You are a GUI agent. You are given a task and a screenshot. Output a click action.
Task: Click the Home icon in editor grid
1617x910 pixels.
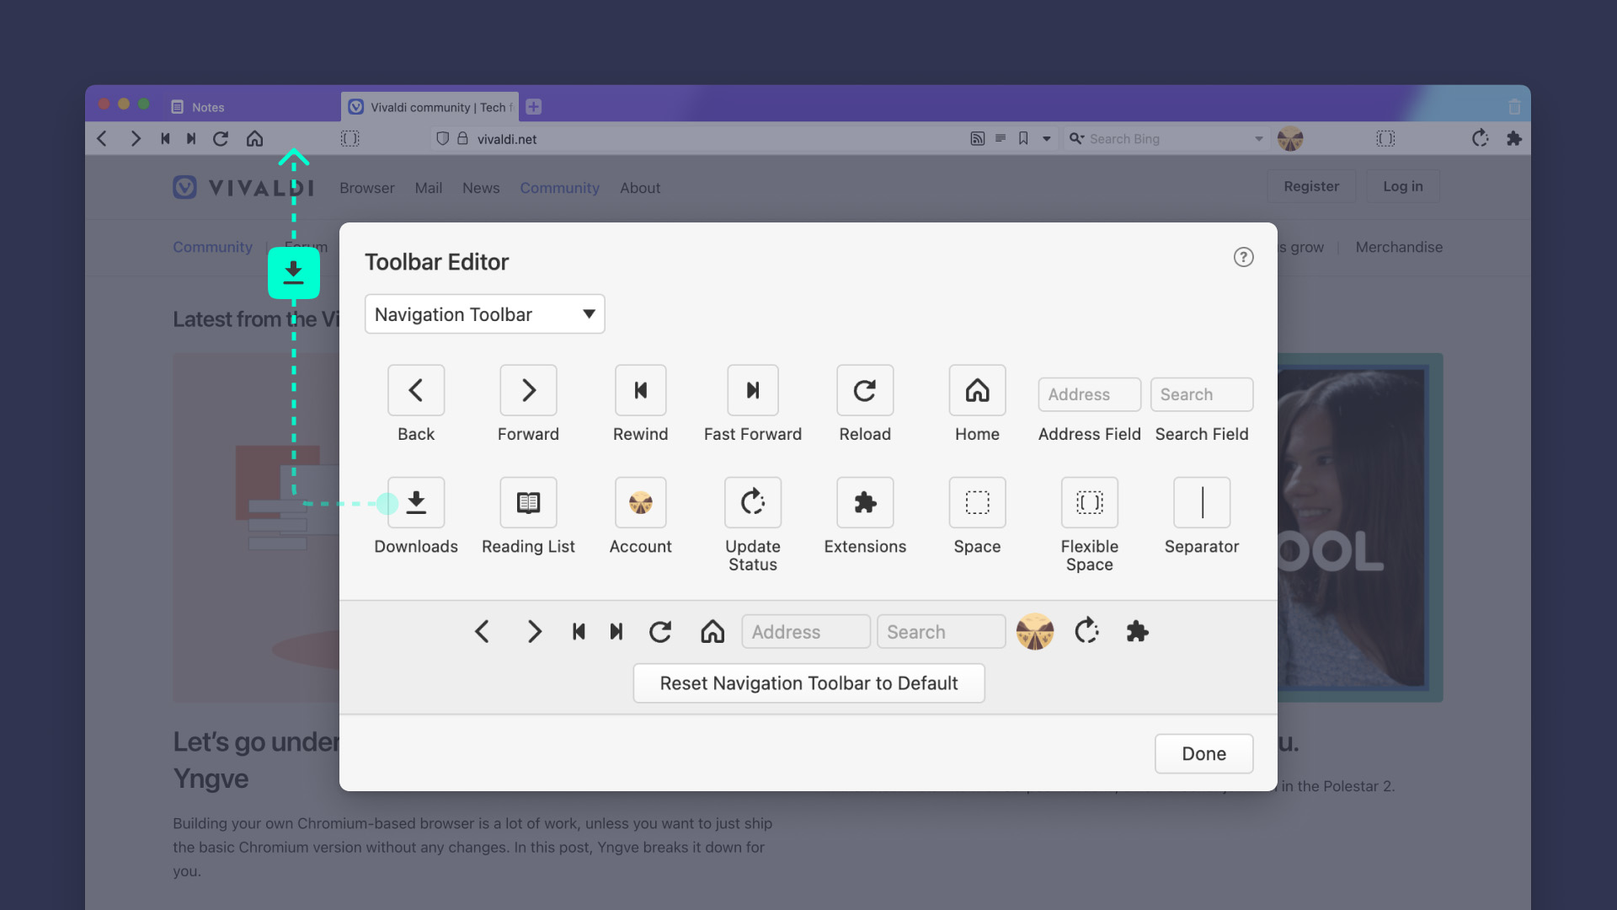tap(977, 390)
